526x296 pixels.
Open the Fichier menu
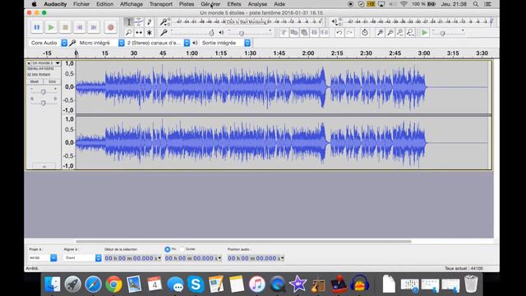[x=81, y=4]
